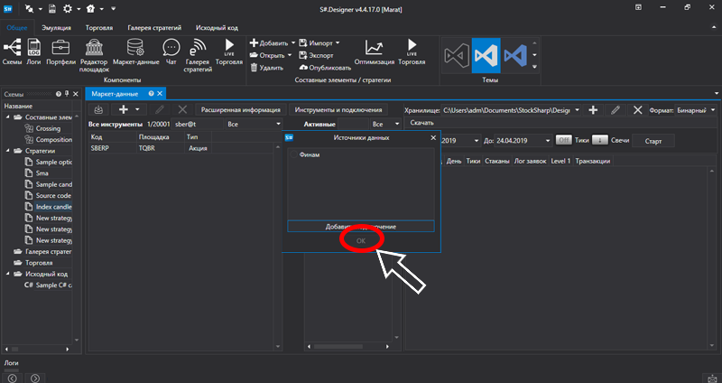Viewport: 722px width, 383px height.
Task: Select the Исходный код ribbon tab
Action: click(x=217, y=28)
